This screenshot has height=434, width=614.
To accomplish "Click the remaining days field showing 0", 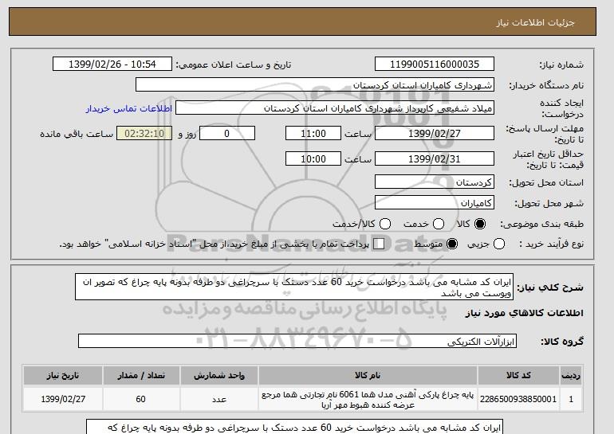I will click(227, 133).
